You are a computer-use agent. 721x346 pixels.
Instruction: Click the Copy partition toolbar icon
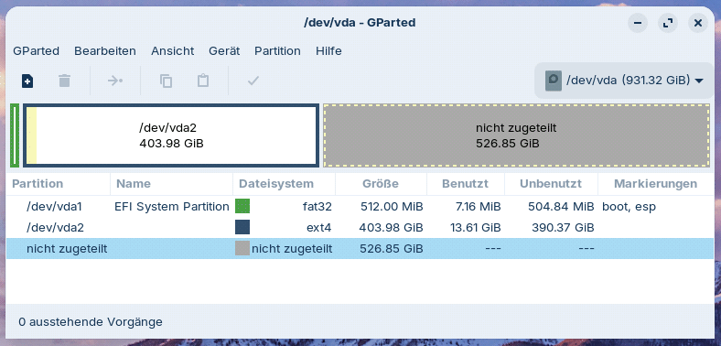point(166,81)
